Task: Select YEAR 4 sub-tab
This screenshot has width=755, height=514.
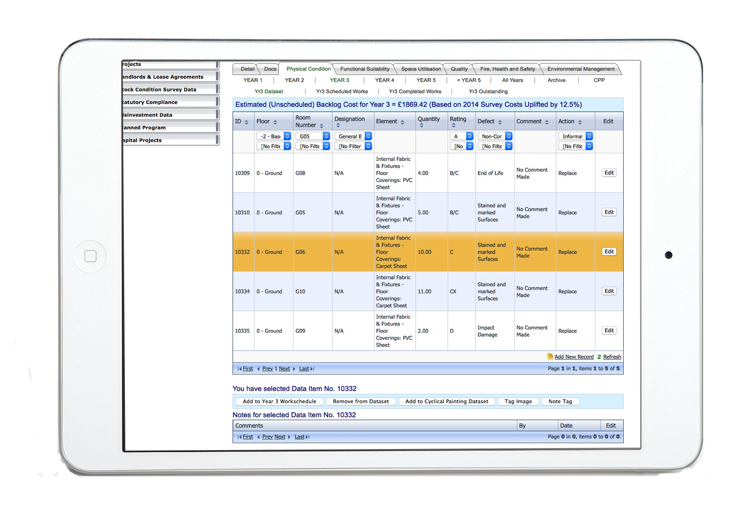Action: [385, 80]
